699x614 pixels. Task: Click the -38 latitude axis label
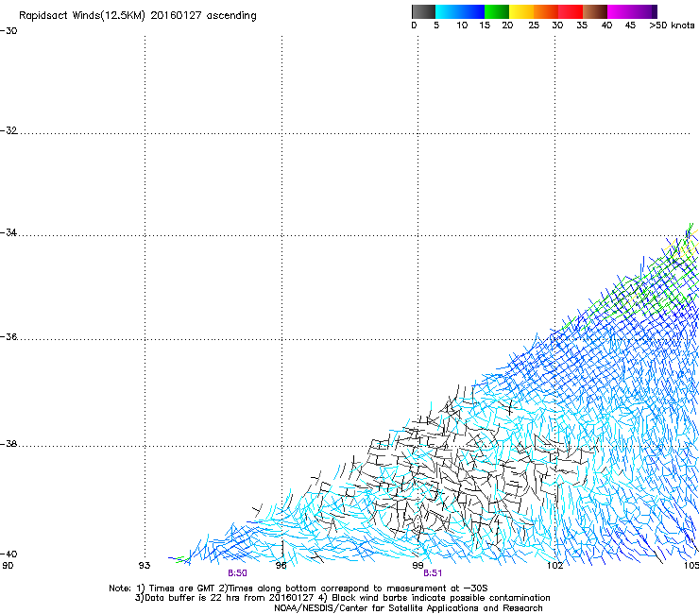[x=9, y=444]
